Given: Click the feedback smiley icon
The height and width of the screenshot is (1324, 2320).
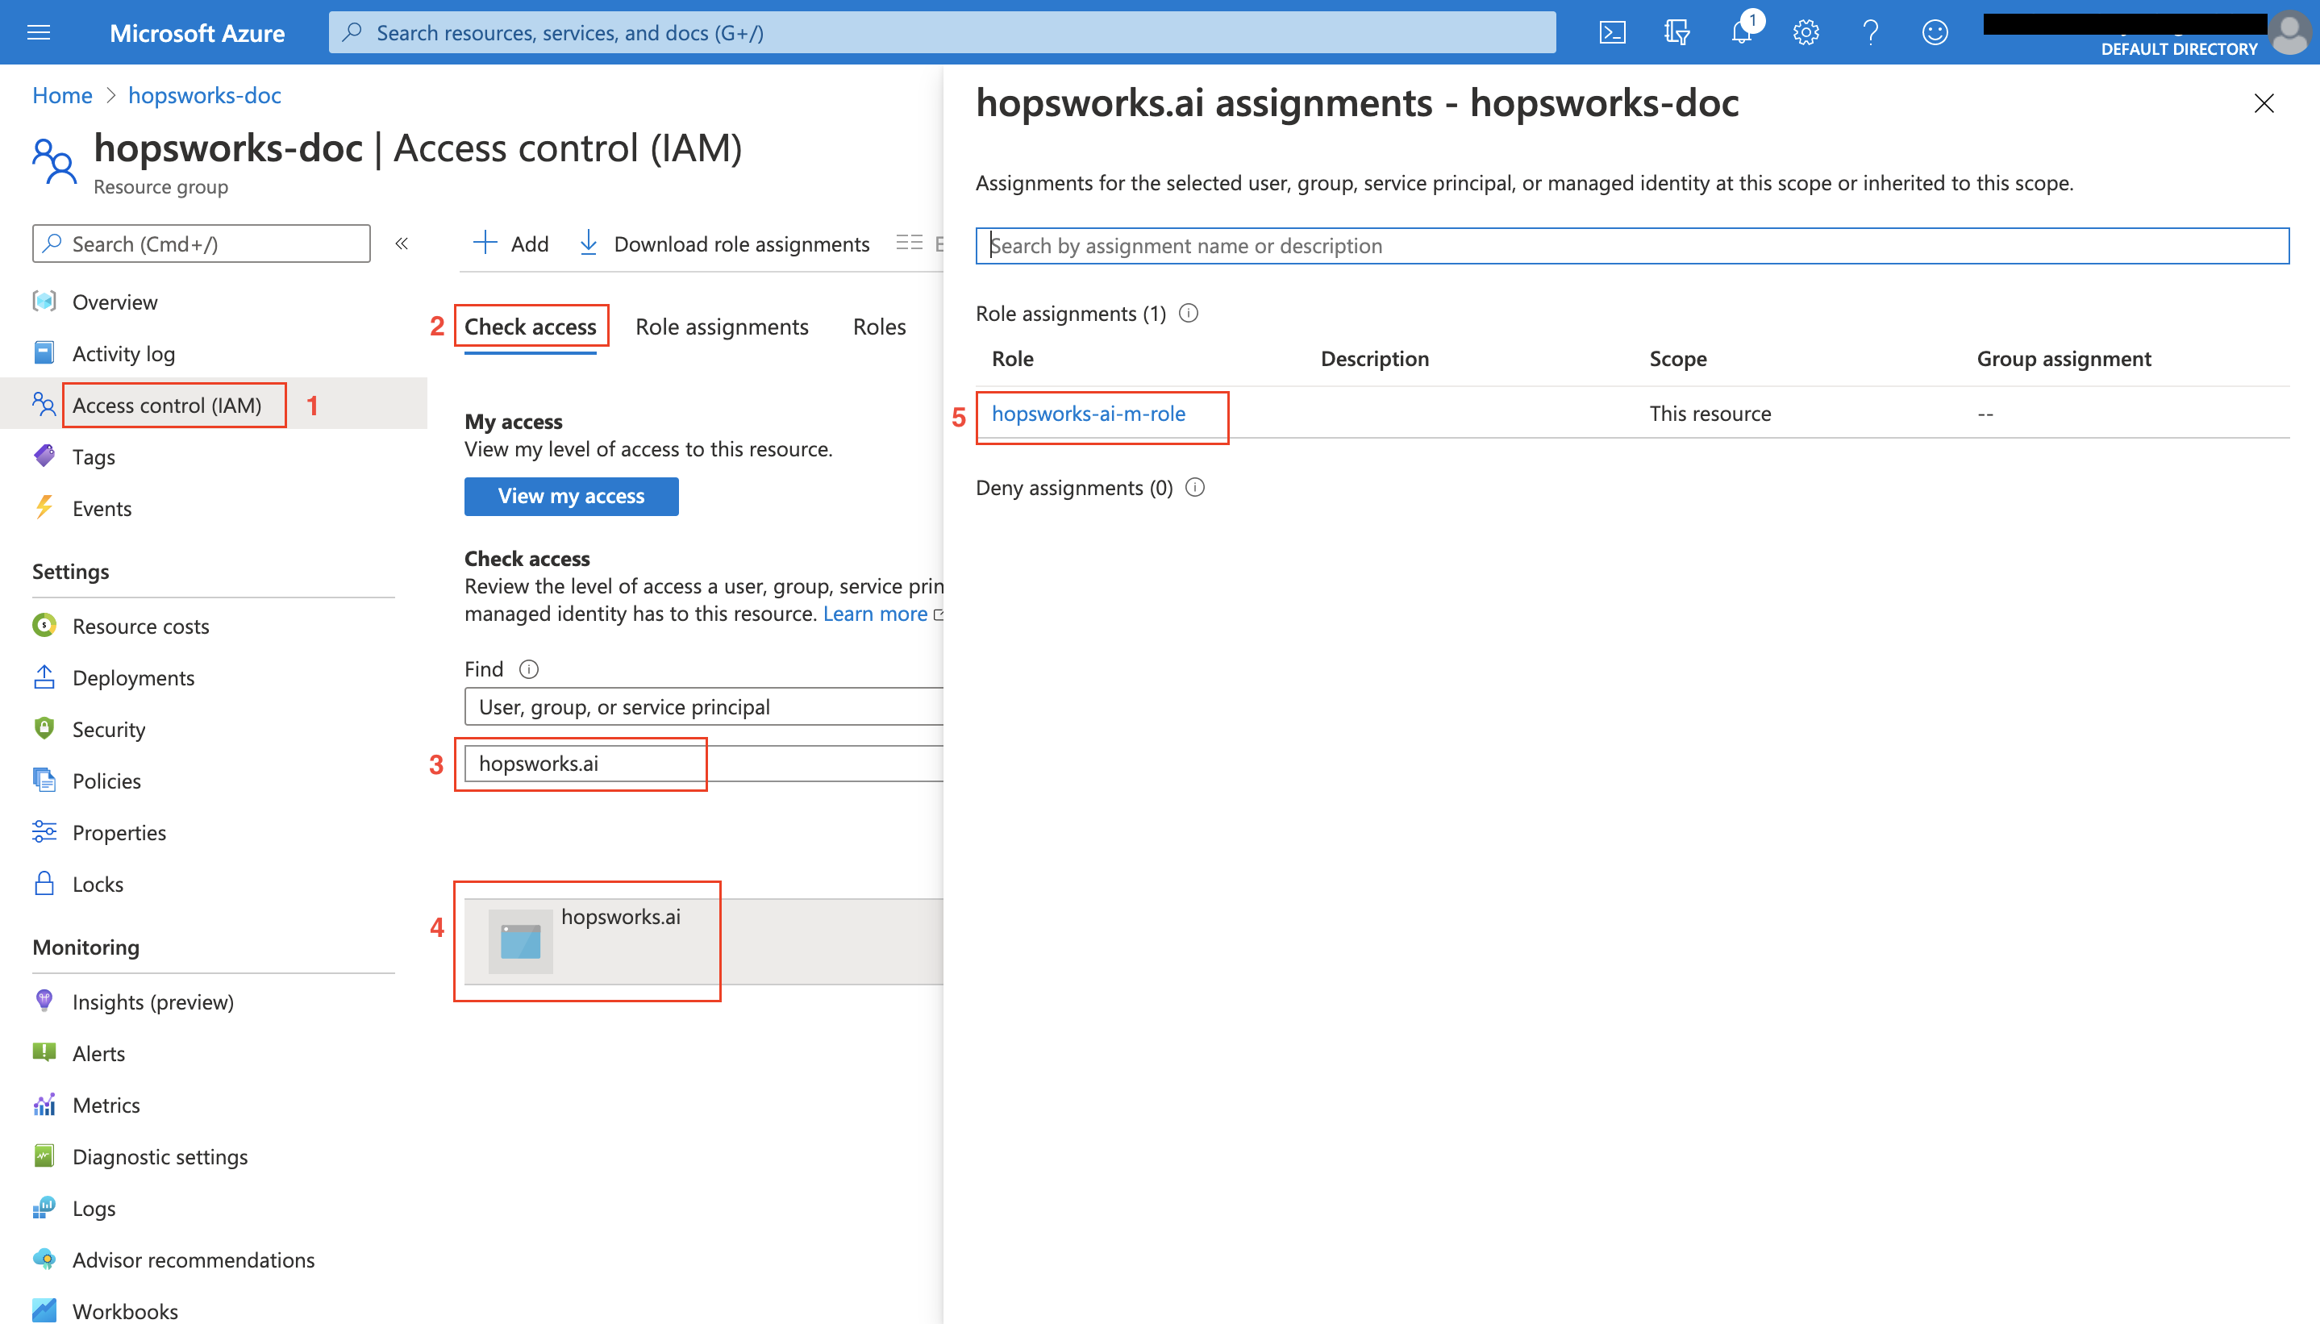Looking at the screenshot, I should point(1935,33).
